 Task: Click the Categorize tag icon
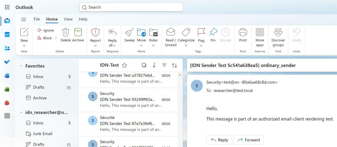coord(186,32)
